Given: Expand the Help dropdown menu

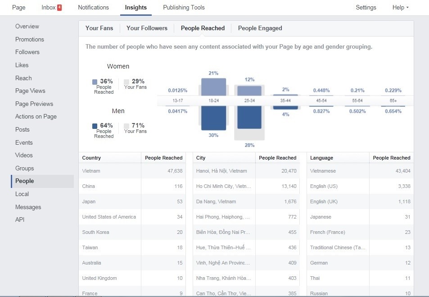Looking at the screenshot, I should pyautogui.click(x=400, y=8).
